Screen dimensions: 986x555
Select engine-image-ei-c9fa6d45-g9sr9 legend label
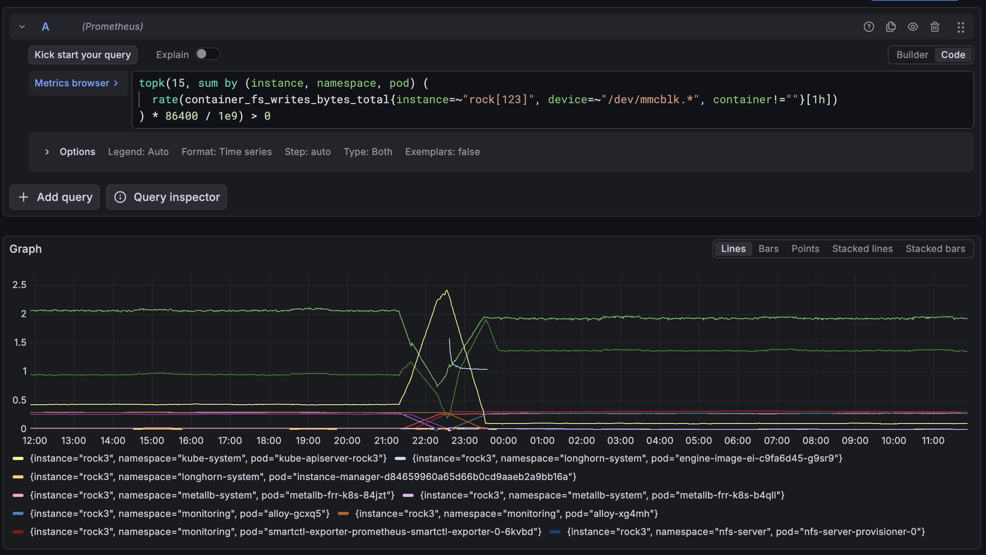click(627, 458)
